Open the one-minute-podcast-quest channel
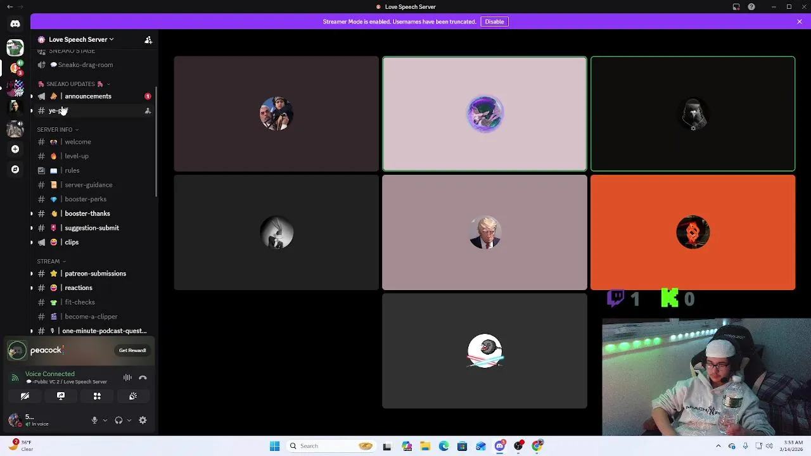 point(93,331)
